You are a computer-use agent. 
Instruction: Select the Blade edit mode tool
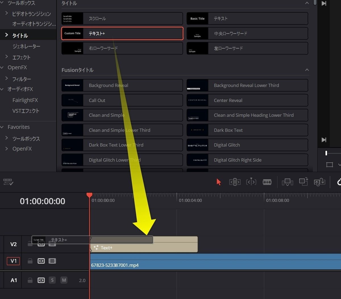pos(267,182)
